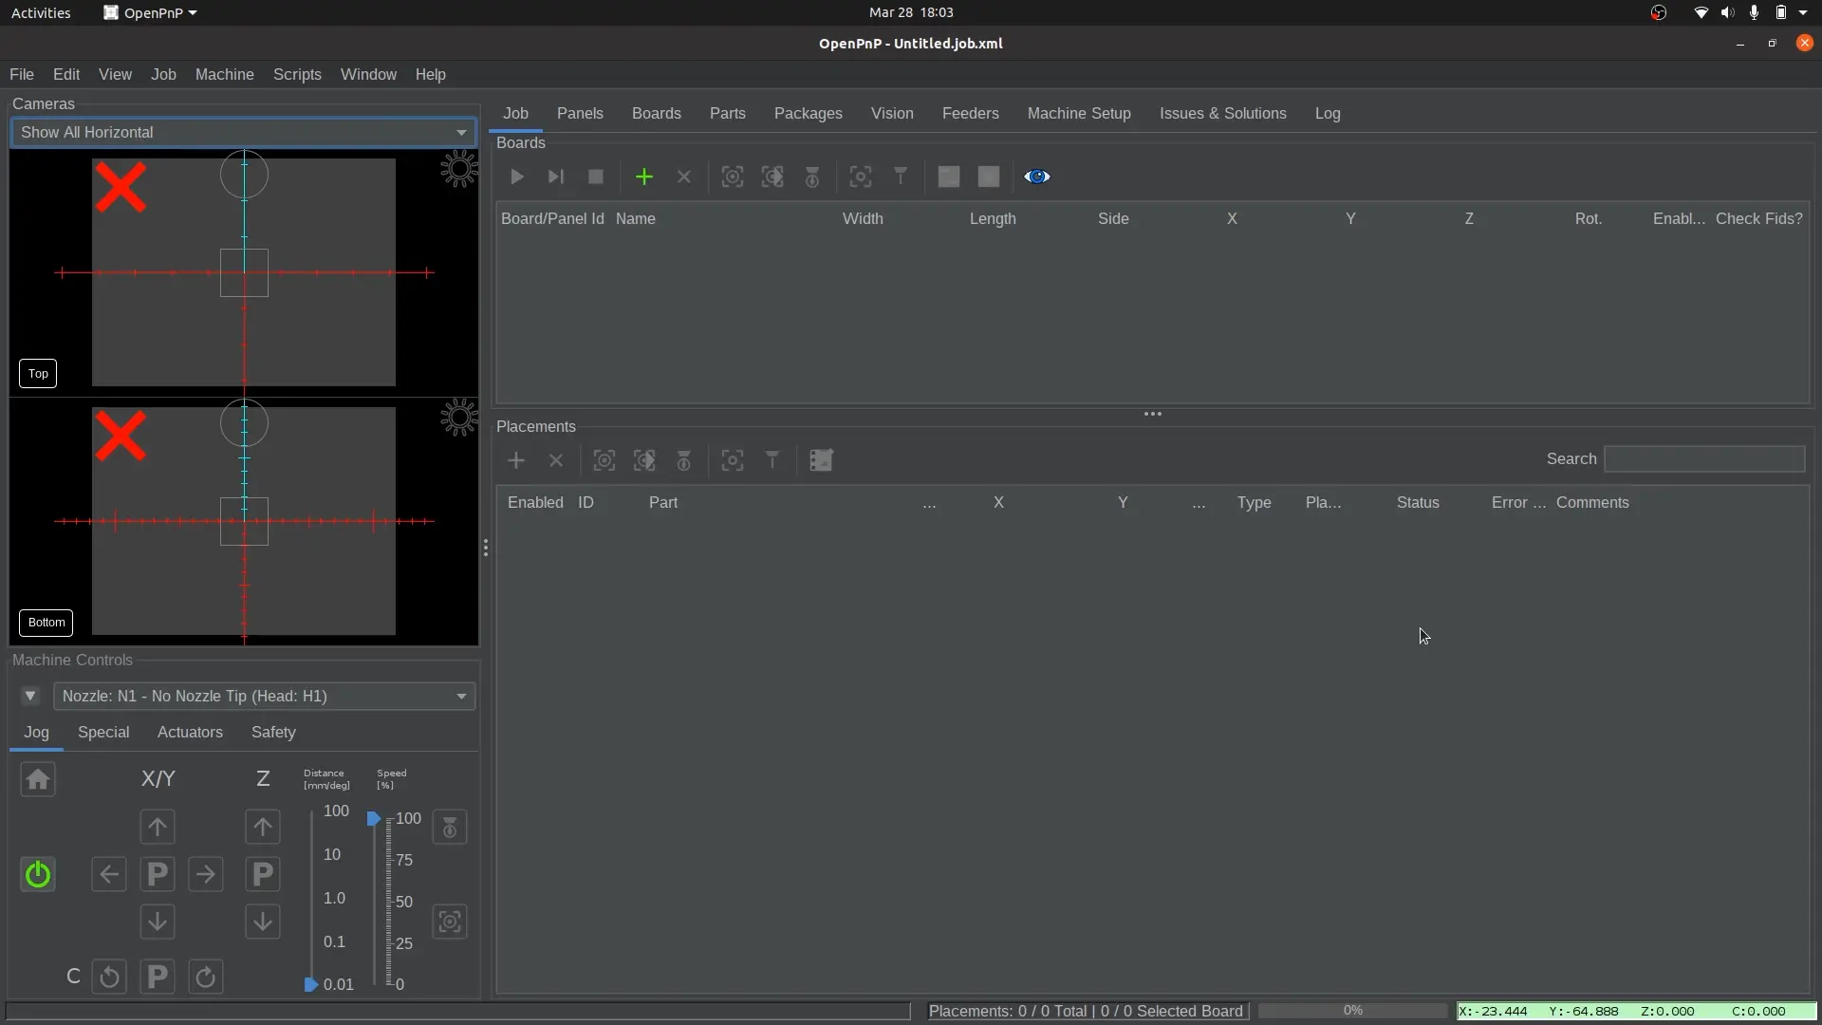Screen dimensions: 1822x1025
Task: Click the Z axis down arrow
Action: pyautogui.click(x=263, y=922)
